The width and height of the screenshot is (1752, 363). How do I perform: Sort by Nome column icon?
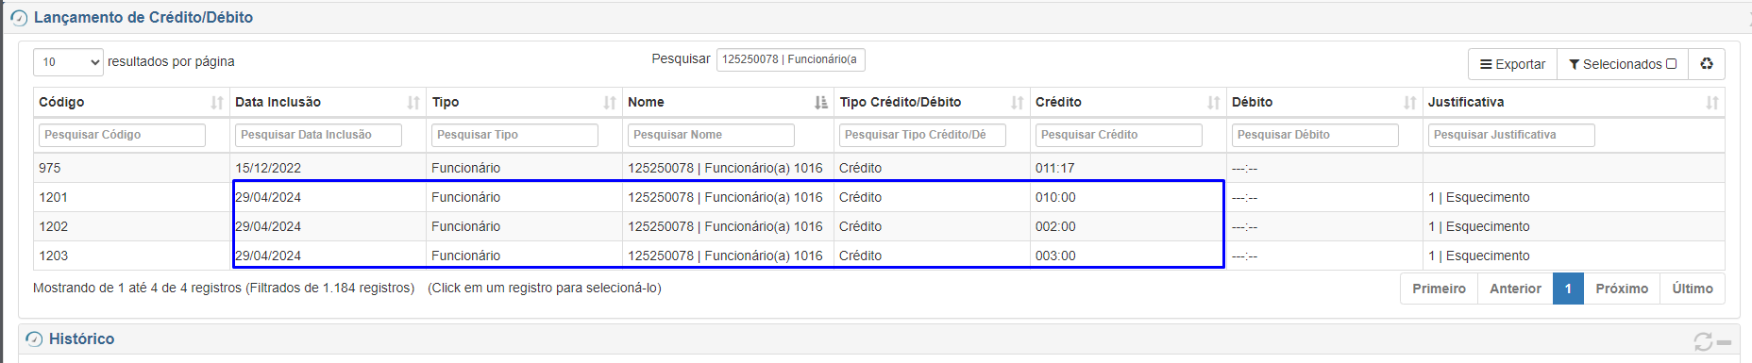point(821,103)
